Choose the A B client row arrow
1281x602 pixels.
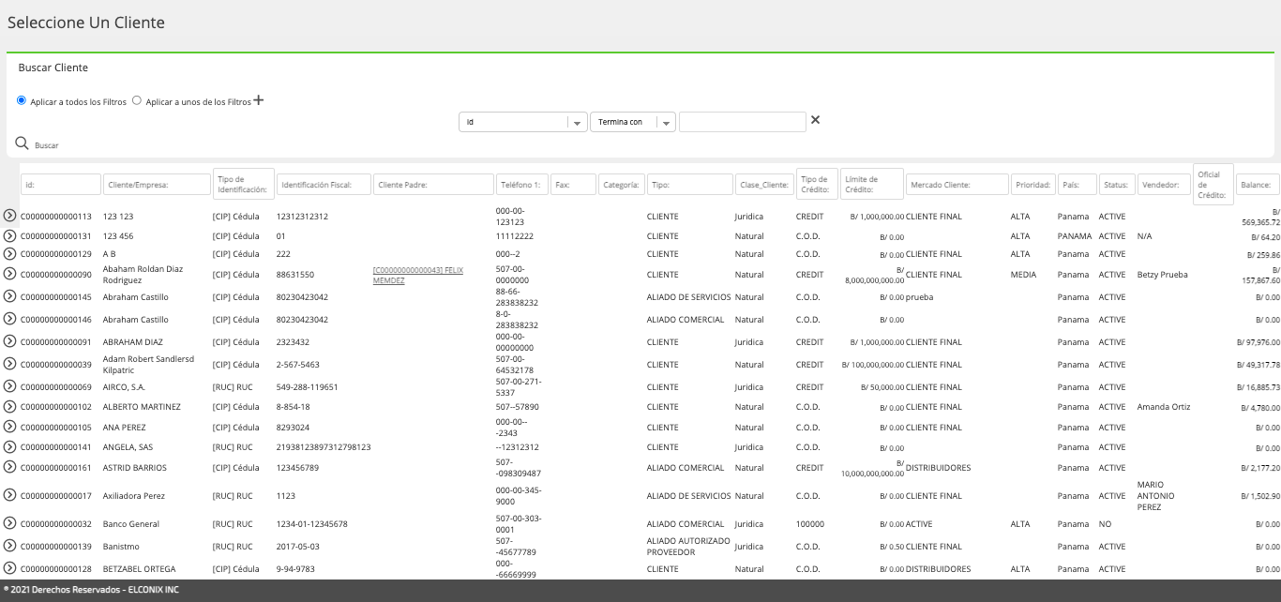tap(9, 254)
